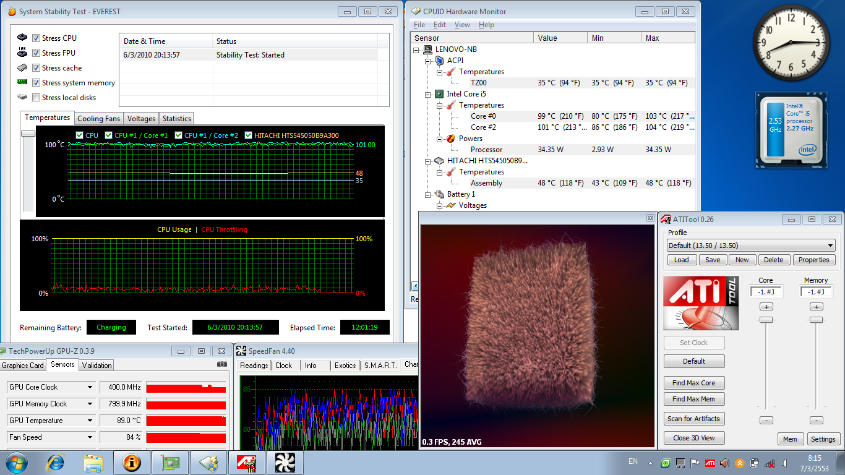The height and width of the screenshot is (475, 845).
Task: Click GPU-Z camera screenshot icon
Action: [x=222, y=364]
